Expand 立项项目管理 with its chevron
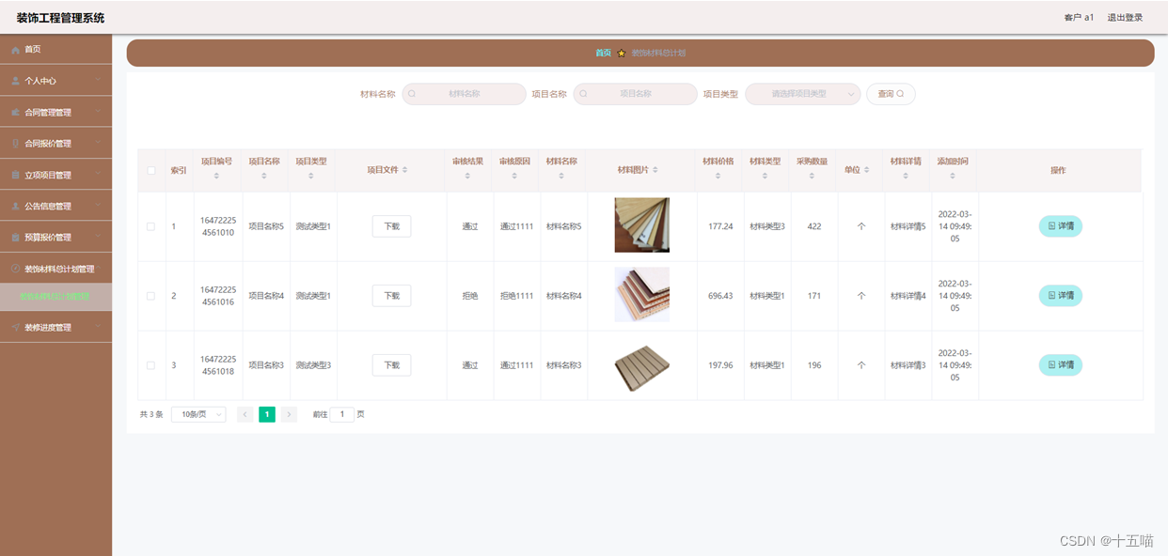The image size is (1168, 556). (x=98, y=174)
